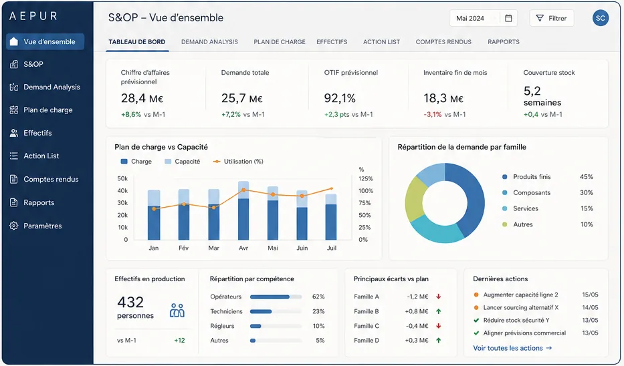Click the Régleurs 10% progress bar
The height and width of the screenshot is (366, 624).
point(276,326)
